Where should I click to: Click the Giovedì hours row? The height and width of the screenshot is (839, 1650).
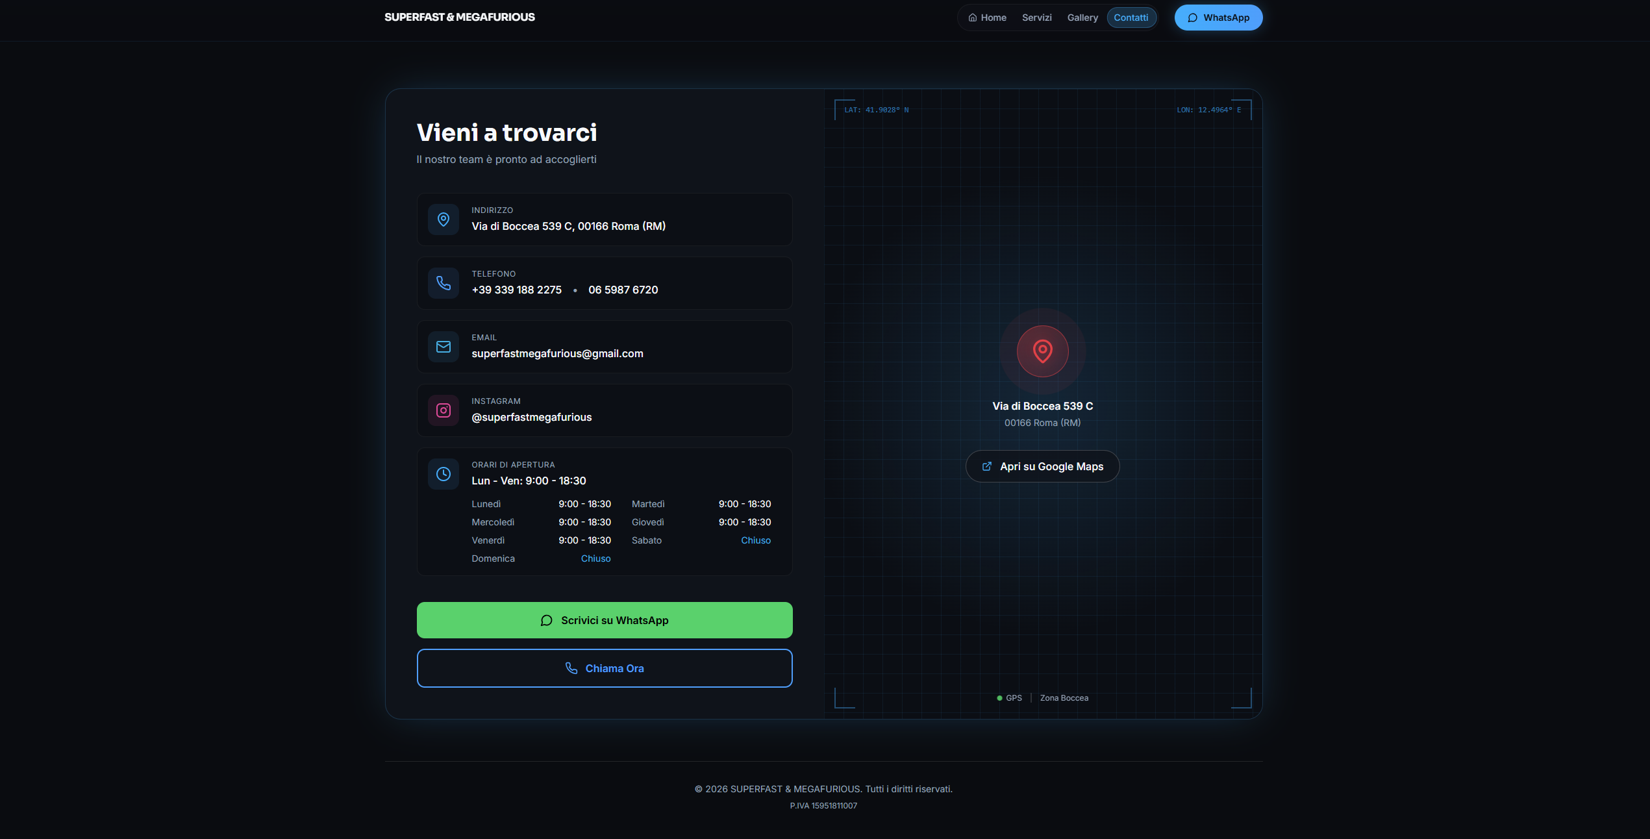(x=701, y=522)
